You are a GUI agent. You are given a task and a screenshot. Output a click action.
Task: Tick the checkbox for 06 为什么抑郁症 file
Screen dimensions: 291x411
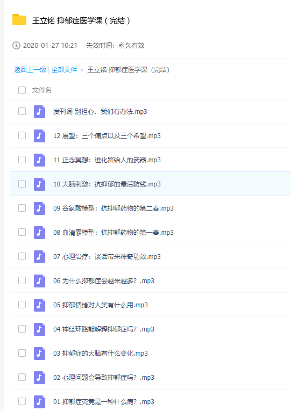[x=22, y=280]
